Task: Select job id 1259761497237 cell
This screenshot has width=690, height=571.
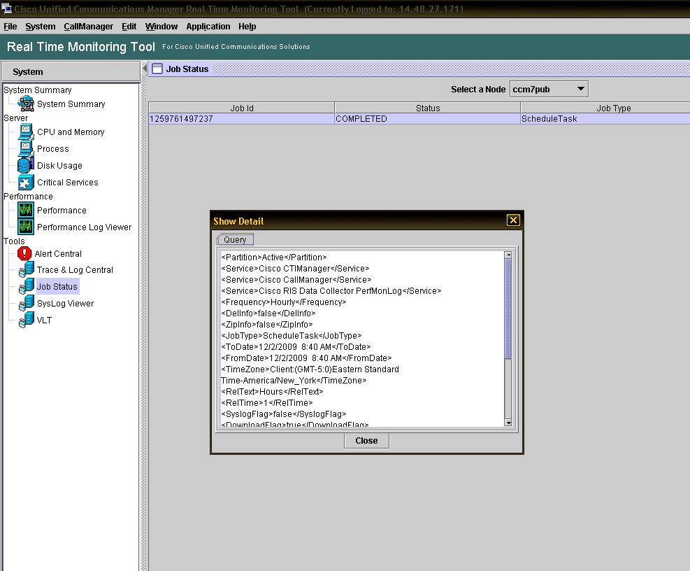Action: (x=242, y=118)
